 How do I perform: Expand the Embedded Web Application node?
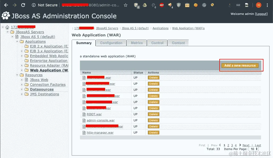pyautogui.click(x=22, y=56)
